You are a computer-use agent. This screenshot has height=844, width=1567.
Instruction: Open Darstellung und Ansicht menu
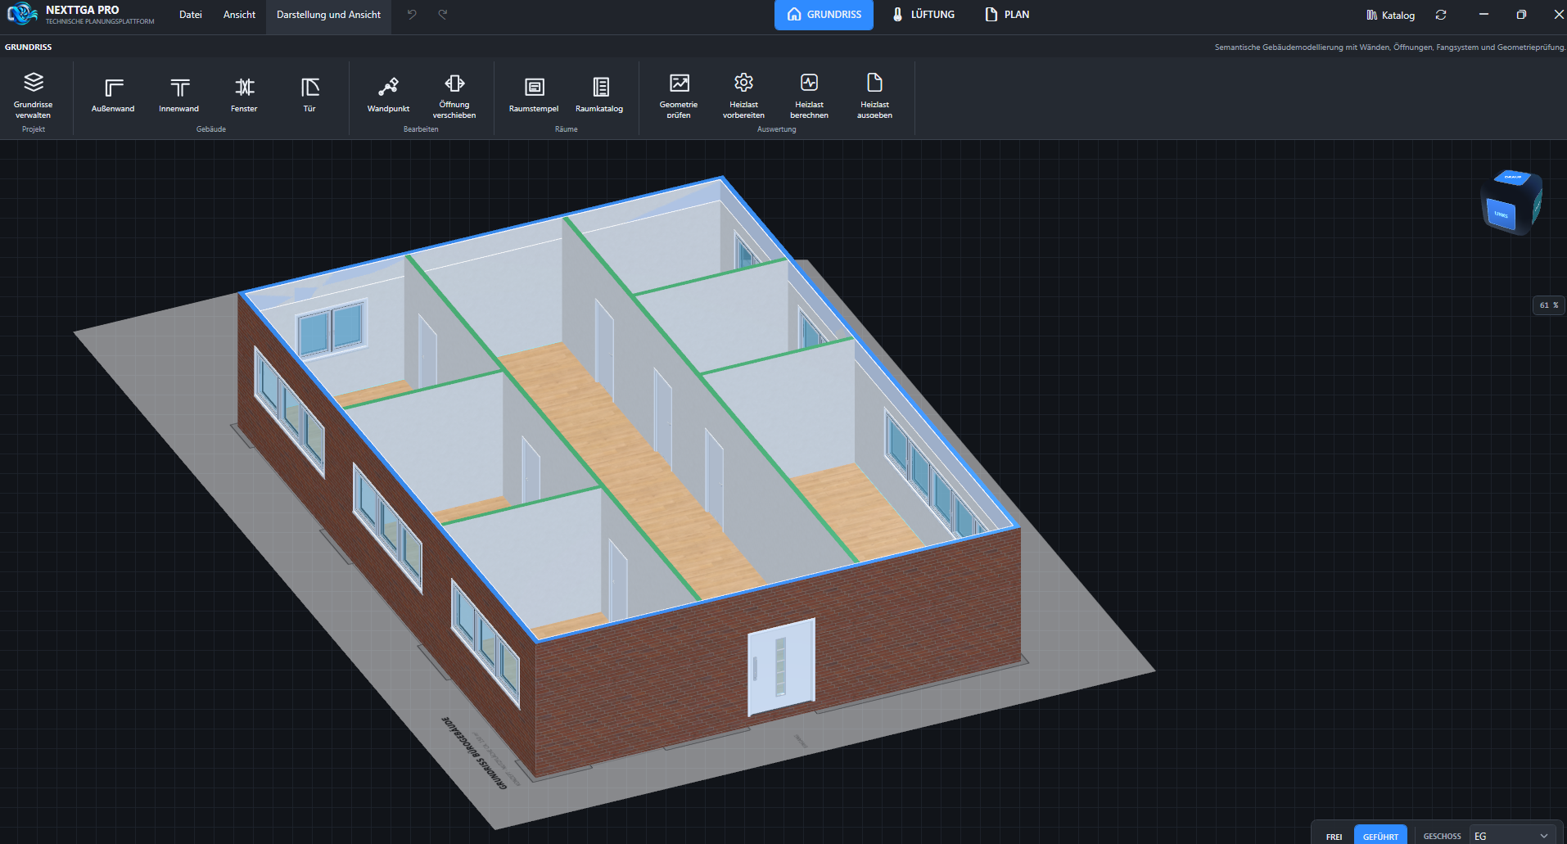[x=328, y=15]
